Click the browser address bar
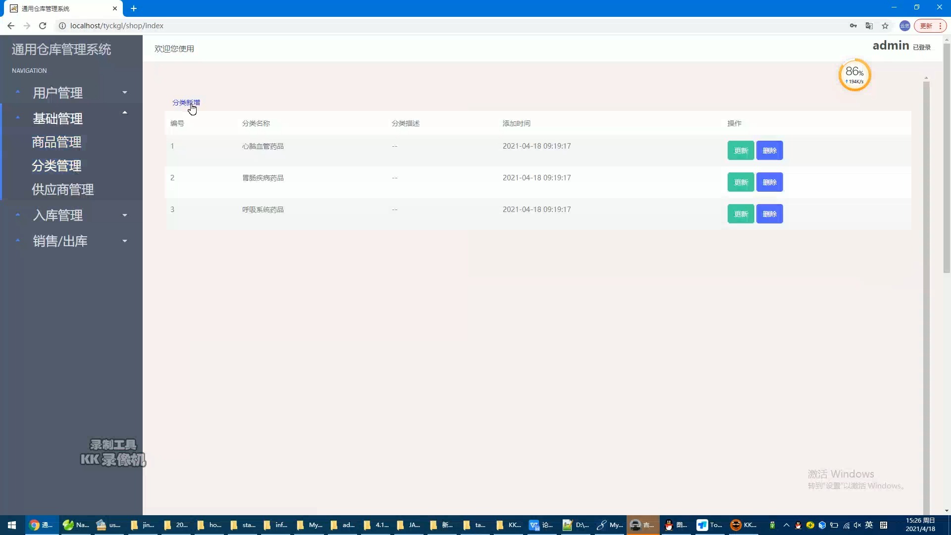This screenshot has width=951, height=535. tap(453, 25)
